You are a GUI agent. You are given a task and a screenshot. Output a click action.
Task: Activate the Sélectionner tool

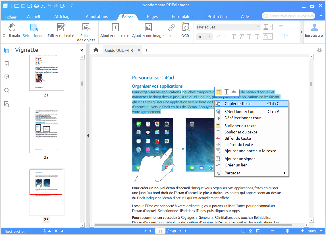34,31
